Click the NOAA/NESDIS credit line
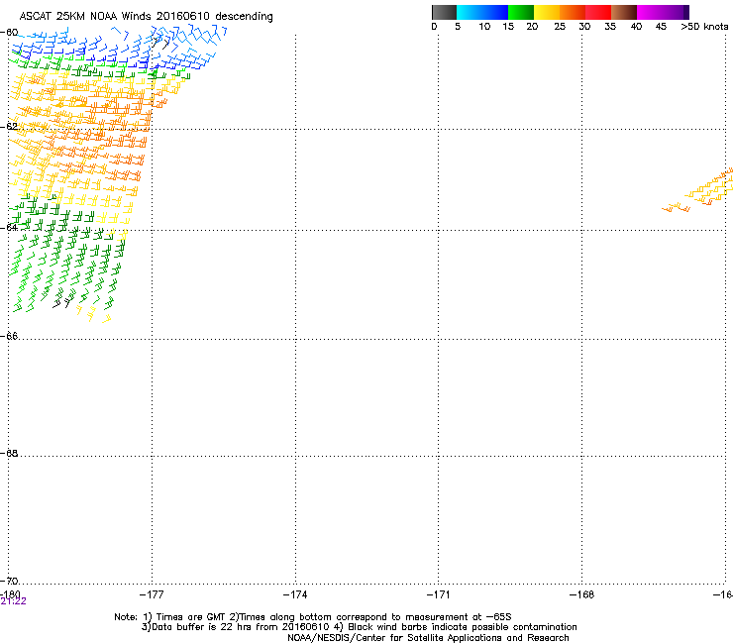The image size is (733, 644). pyautogui.click(x=428, y=638)
